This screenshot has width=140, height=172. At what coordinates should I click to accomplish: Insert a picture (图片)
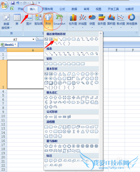[x=29, y=19]
